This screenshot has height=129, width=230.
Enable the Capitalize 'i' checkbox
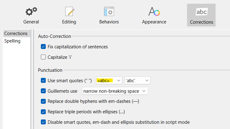click(43, 57)
